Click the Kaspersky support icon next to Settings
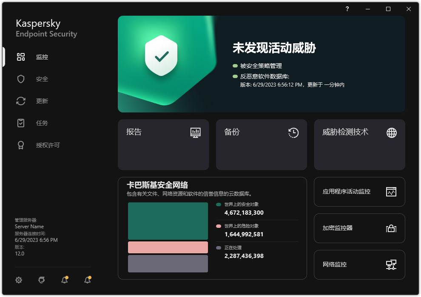Image resolution: width=421 pixels, height=297 pixels. [x=41, y=280]
